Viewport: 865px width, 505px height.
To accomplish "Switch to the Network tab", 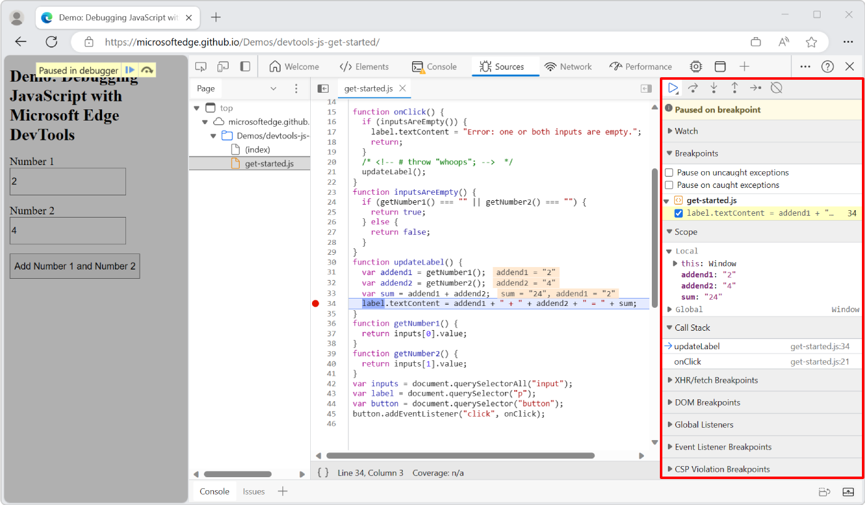I will (568, 66).
